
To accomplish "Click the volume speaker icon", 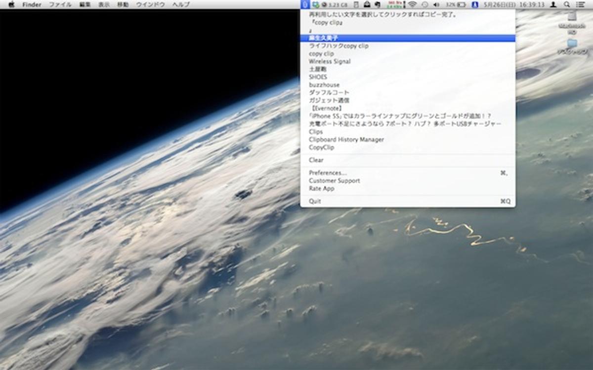I will [436, 4].
